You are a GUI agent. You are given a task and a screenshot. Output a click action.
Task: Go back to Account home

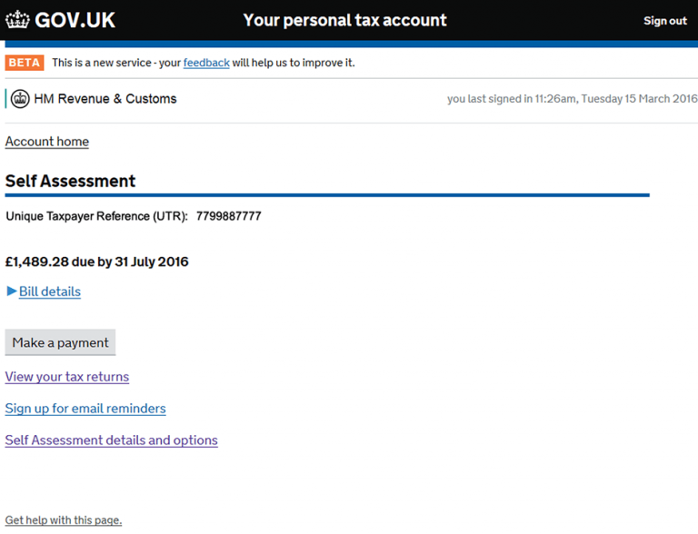47,142
